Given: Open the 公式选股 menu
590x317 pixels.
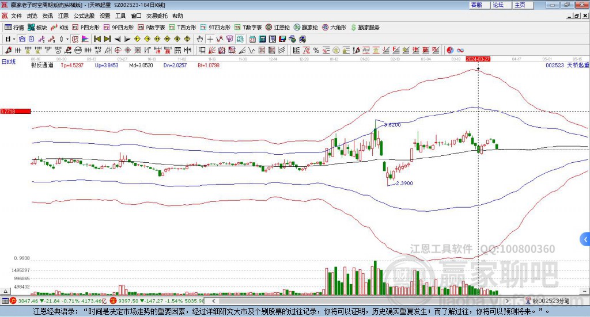Looking at the screenshot, I should tap(84, 16).
